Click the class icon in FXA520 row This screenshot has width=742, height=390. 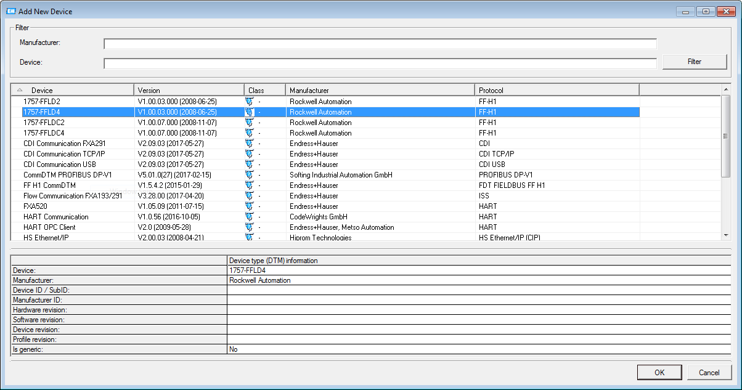pos(250,206)
